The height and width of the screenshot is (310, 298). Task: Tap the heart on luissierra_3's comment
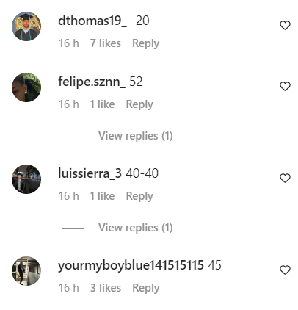(x=285, y=179)
